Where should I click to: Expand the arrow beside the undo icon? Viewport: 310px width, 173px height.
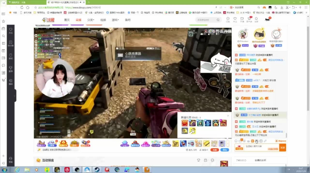coord(296,7)
